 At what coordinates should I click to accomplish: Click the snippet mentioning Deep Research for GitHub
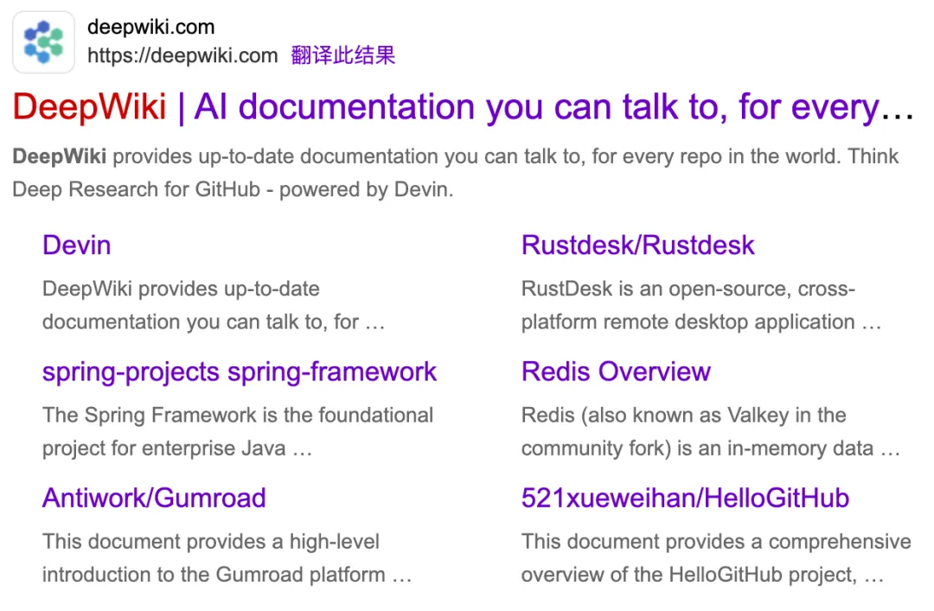[456, 173]
